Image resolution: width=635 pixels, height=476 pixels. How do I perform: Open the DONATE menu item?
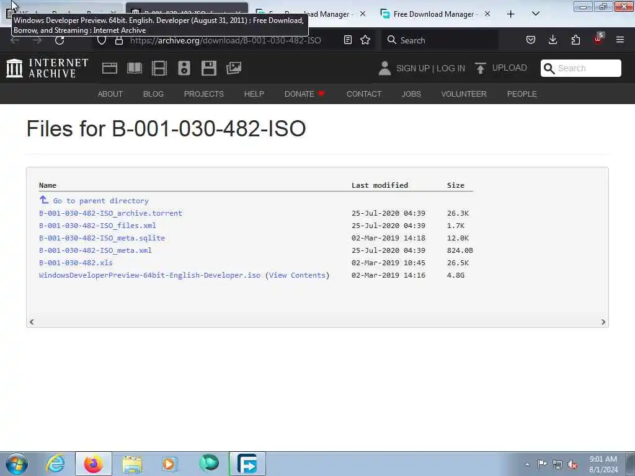(304, 94)
